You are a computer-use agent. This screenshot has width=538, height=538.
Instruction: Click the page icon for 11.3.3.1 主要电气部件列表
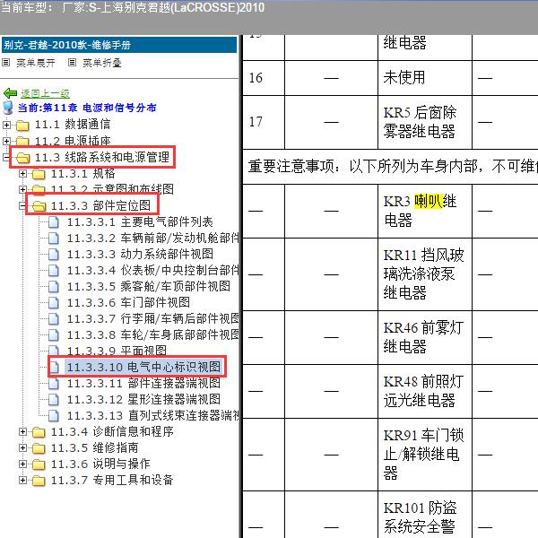click(54, 222)
